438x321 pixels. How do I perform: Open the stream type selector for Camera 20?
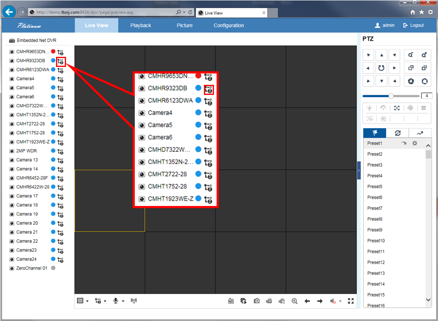[60, 223]
